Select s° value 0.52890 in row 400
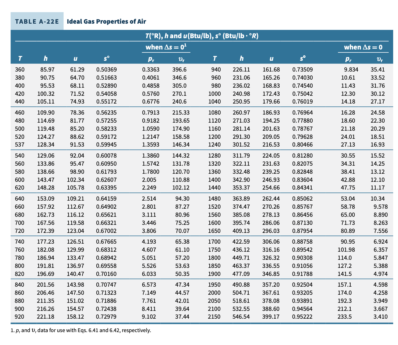The image size is (398, 345). point(107,86)
